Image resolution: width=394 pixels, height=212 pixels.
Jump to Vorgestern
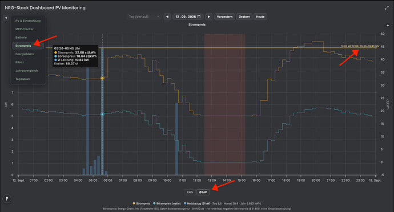click(224, 17)
